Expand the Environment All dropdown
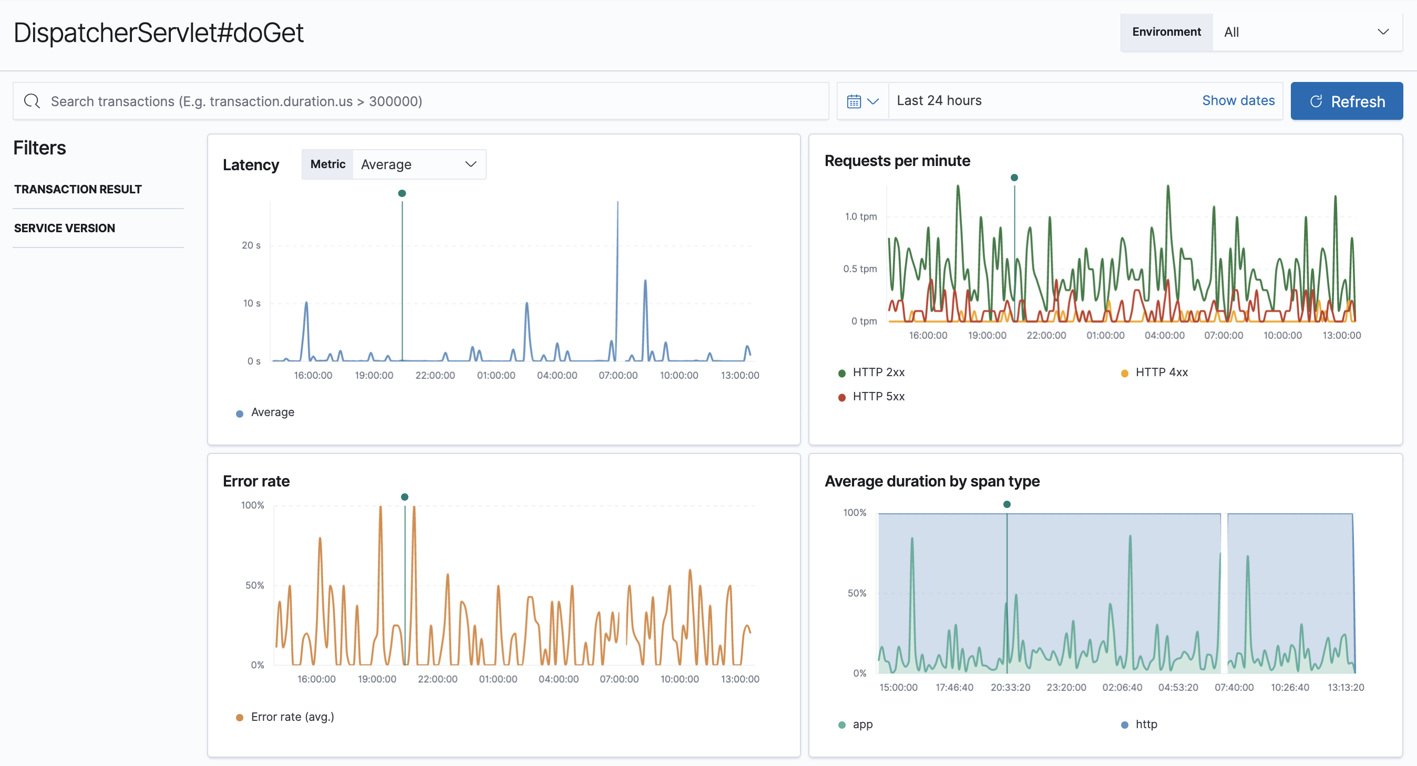Viewport: 1417px width, 766px height. 1307,32
